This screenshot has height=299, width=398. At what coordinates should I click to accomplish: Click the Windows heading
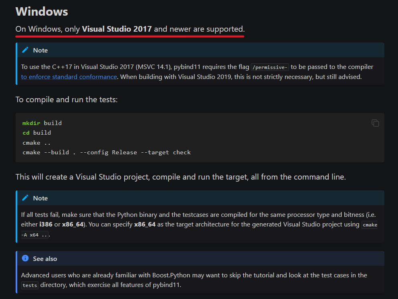click(x=42, y=12)
